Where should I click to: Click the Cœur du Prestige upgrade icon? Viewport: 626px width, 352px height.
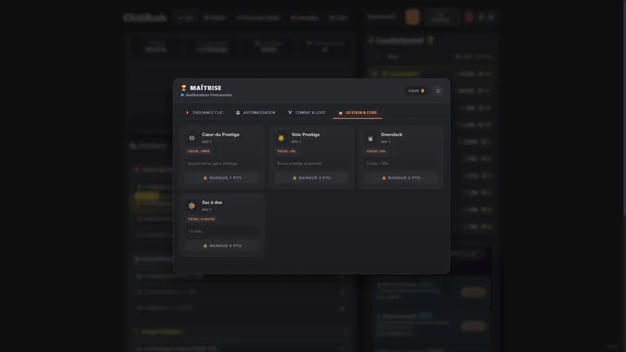[192, 137]
